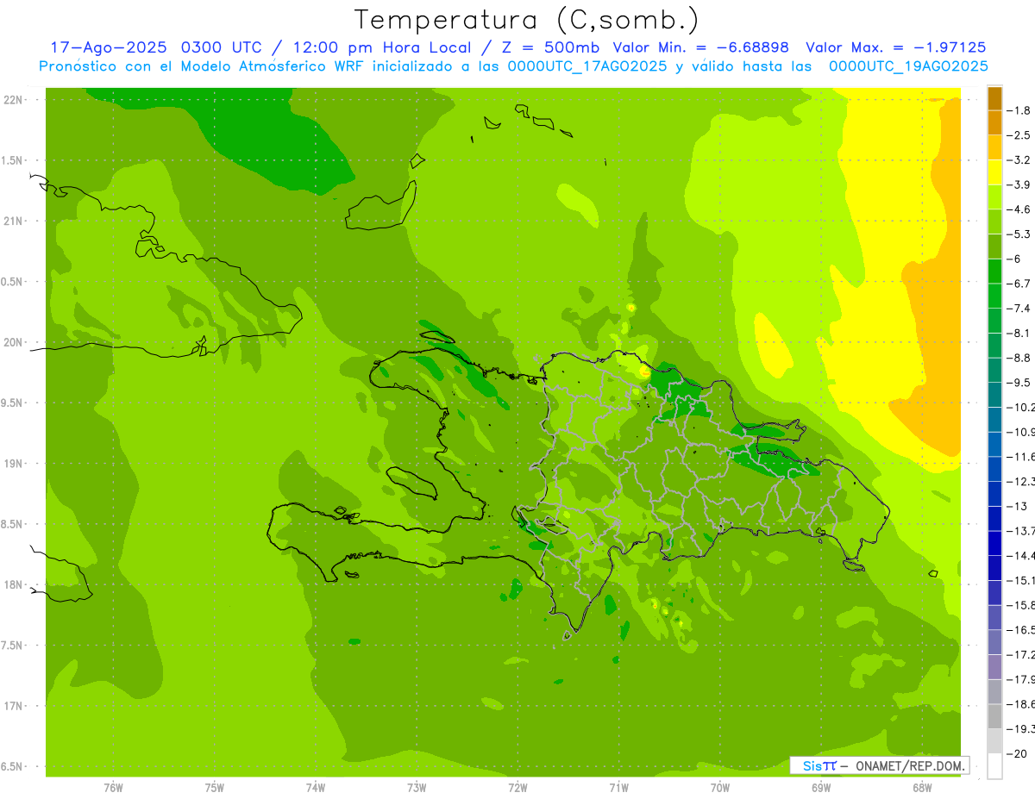Click the title "Temperatura (C,somb.)"
The width and height of the screenshot is (1035, 799).
coord(527,20)
